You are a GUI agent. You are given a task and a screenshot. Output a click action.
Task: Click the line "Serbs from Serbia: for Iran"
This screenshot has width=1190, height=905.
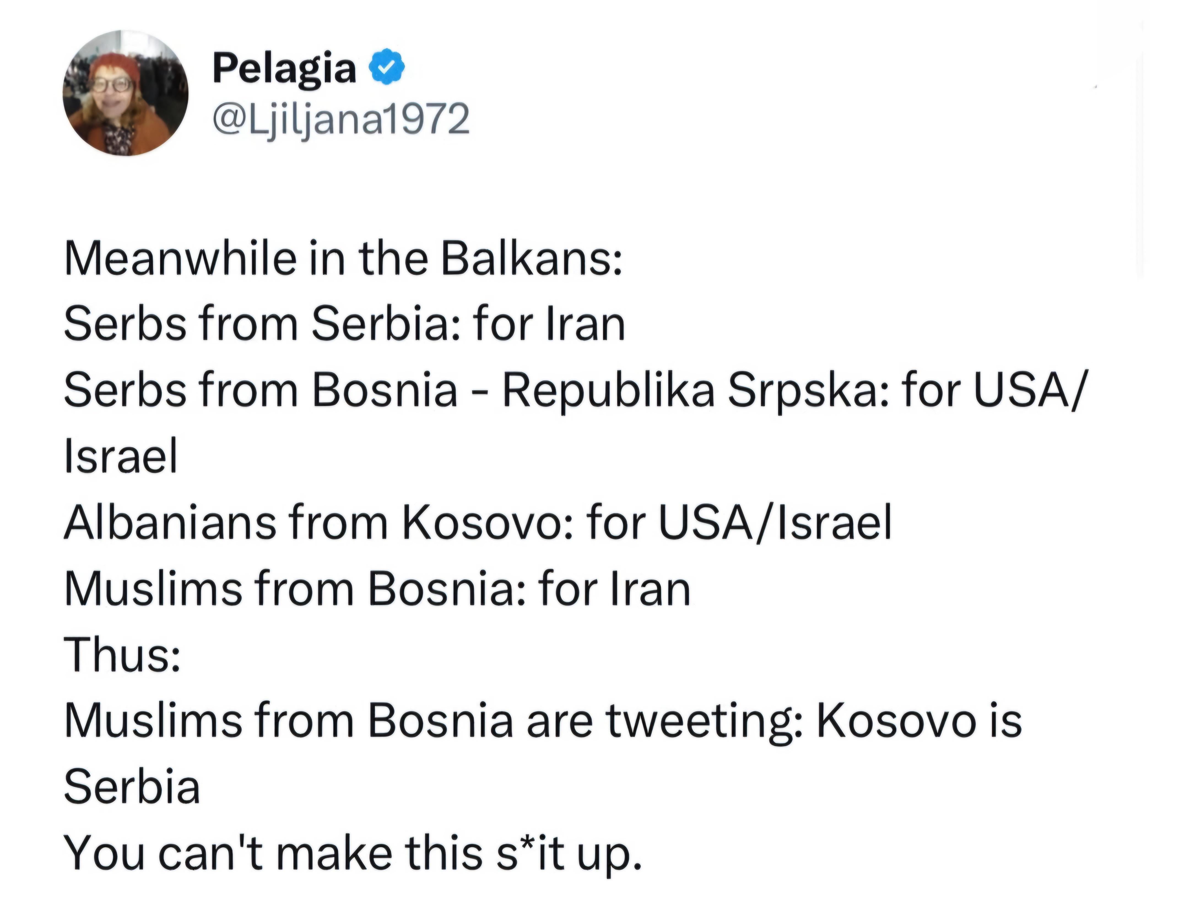coord(345,325)
